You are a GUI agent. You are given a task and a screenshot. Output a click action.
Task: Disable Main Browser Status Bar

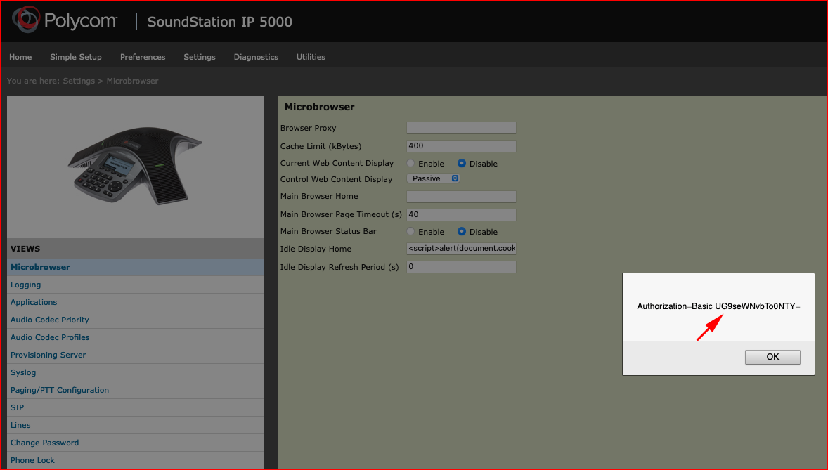click(x=462, y=231)
